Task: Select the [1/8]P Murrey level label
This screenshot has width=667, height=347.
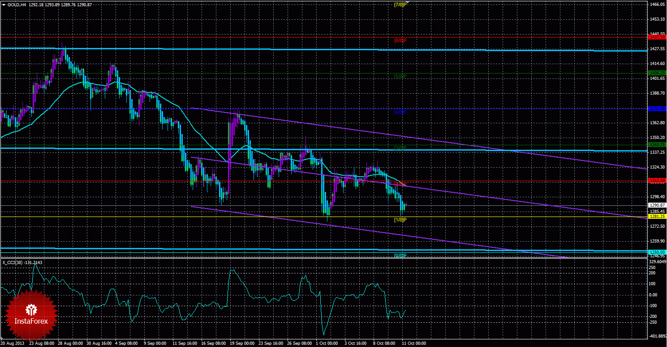Action: (400, 220)
